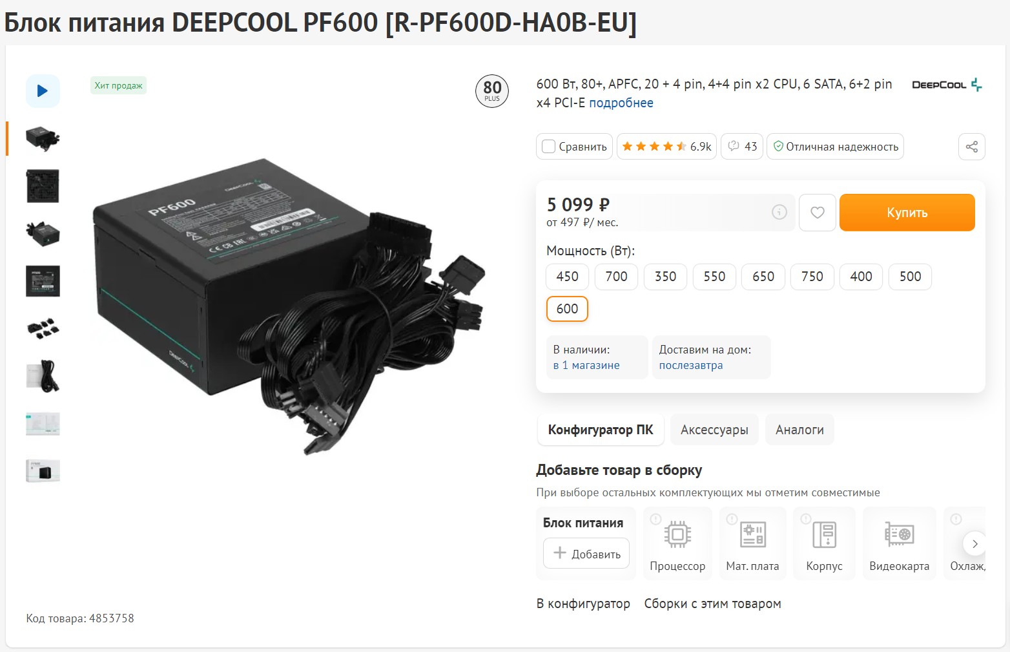Open reviews comment icon with 43
This screenshot has width=1010, height=652.
point(742,147)
